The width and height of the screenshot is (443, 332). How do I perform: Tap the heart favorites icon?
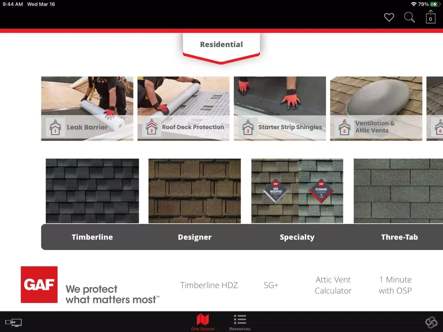(389, 17)
